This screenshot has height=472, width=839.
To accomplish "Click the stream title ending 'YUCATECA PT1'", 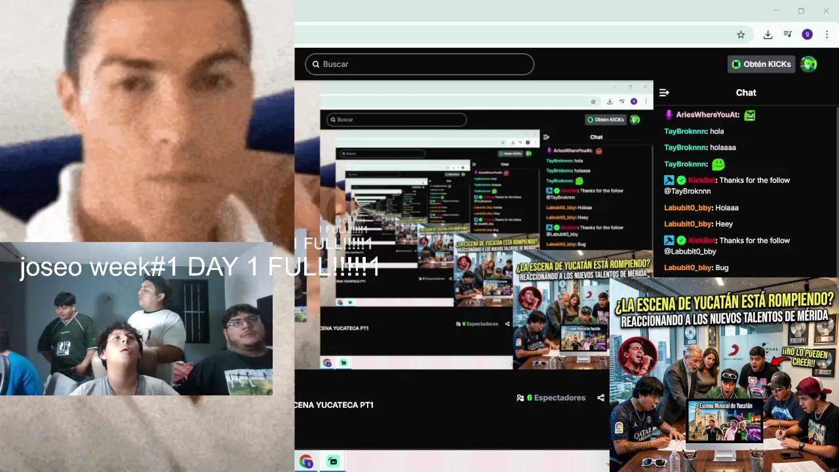I will (334, 405).
